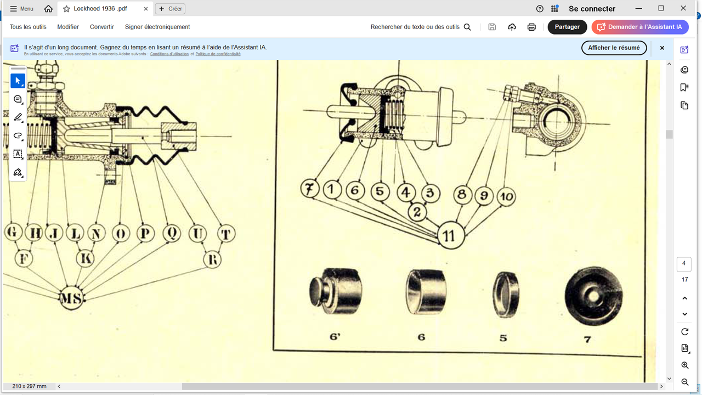Click the upload to cloud icon

(512, 27)
